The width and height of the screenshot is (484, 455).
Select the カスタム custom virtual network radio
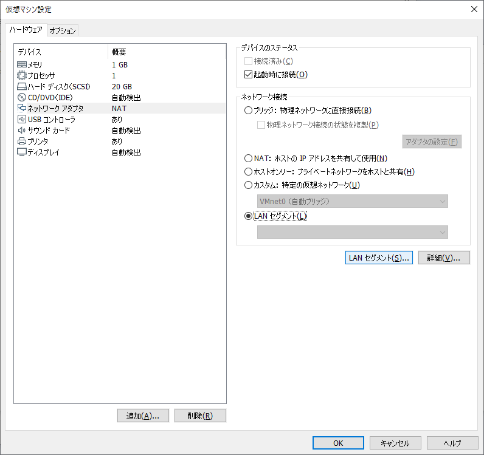[248, 185]
